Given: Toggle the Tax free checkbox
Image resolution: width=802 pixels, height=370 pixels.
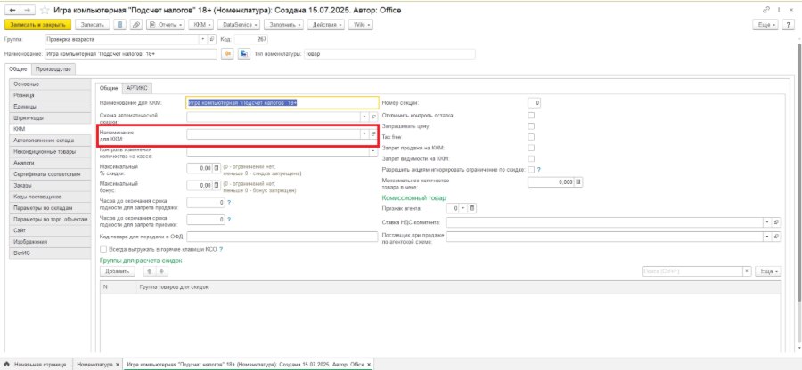Looking at the screenshot, I should pos(531,137).
